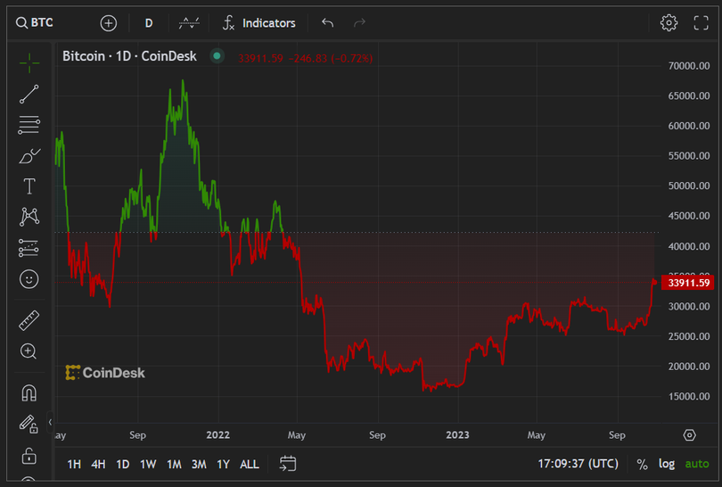Open the emoji icons tool
This screenshot has height=487, width=722.
click(x=29, y=279)
